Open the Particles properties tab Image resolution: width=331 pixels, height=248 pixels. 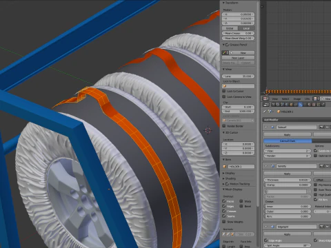click(319, 104)
